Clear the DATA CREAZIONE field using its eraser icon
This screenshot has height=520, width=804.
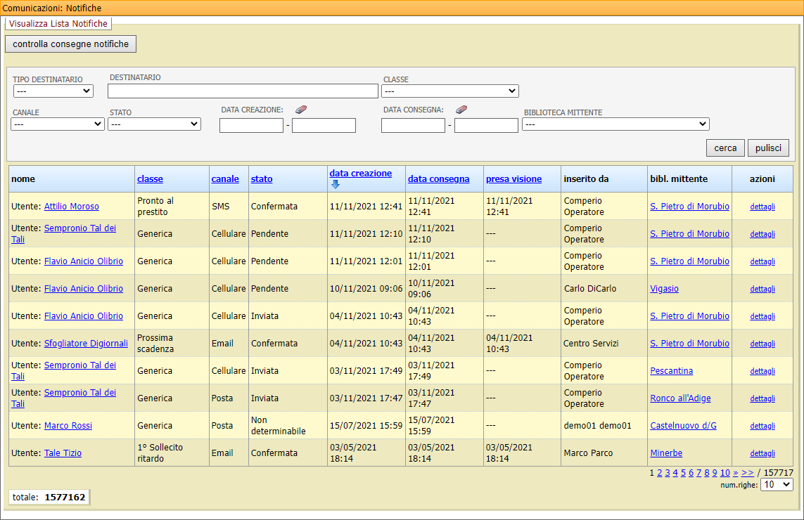(301, 109)
